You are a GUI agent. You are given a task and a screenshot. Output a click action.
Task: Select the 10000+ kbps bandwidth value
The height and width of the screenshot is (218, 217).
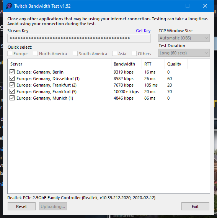click(126, 92)
